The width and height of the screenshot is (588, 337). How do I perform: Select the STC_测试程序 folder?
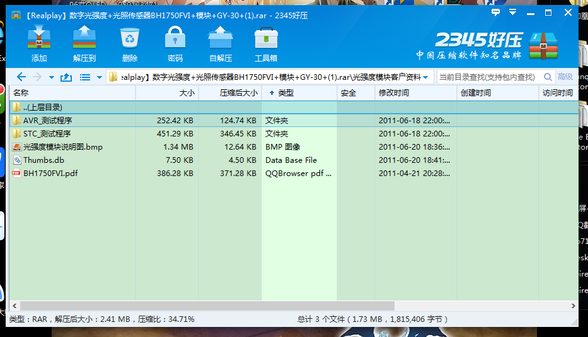[294, 133]
